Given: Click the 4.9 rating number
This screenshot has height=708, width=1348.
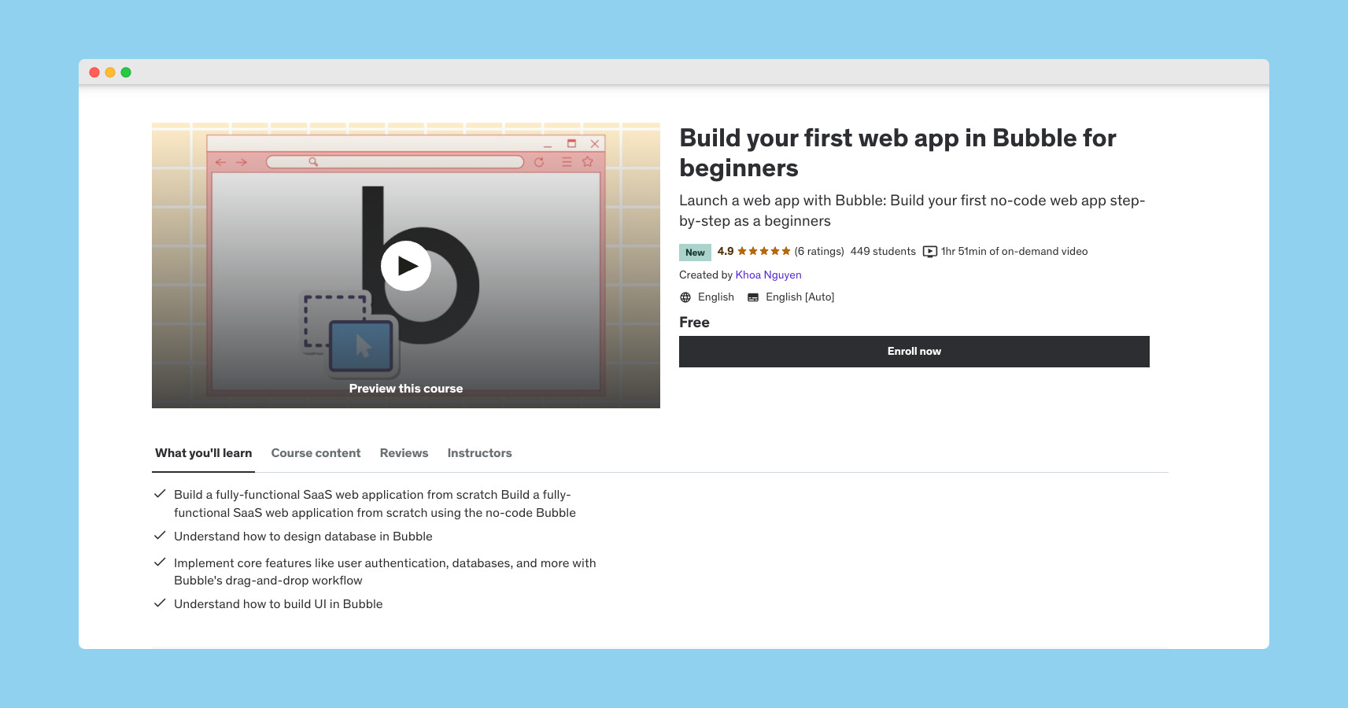Looking at the screenshot, I should coord(726,251).
